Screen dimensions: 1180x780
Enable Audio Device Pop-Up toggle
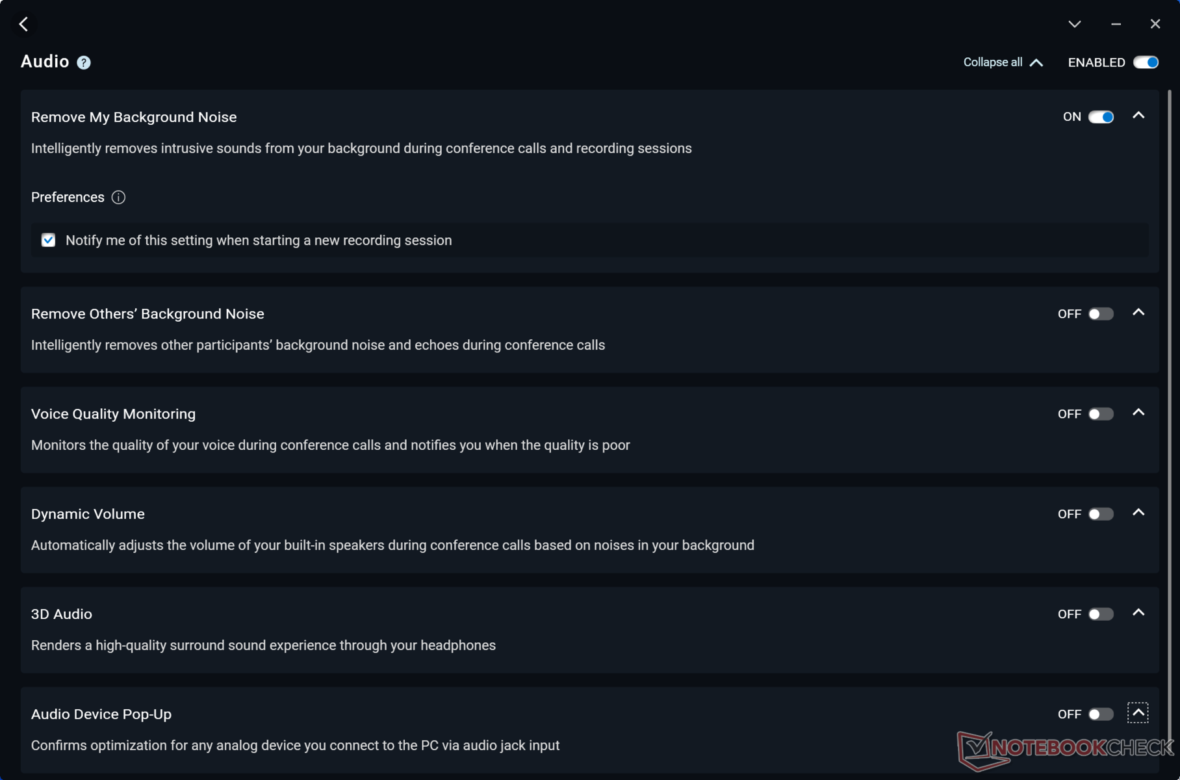(x=1101, y=714)
